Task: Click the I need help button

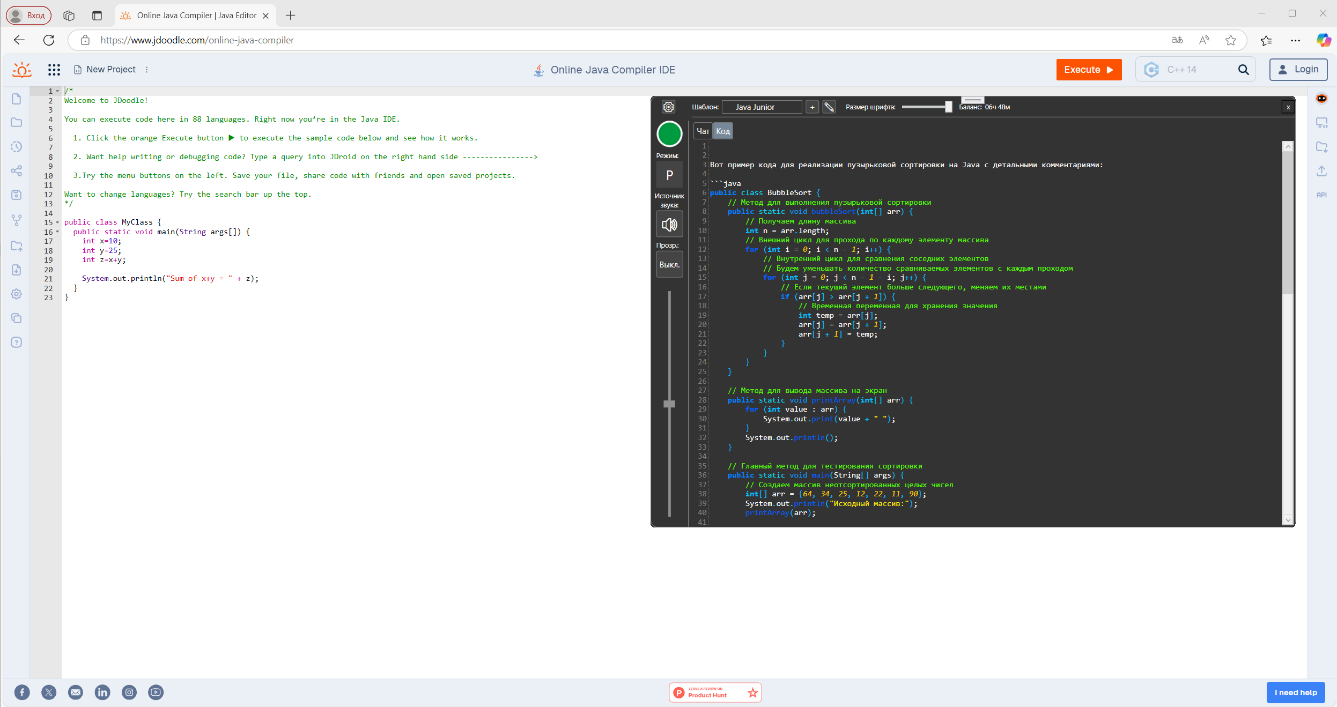Action: pos(1296,693)
